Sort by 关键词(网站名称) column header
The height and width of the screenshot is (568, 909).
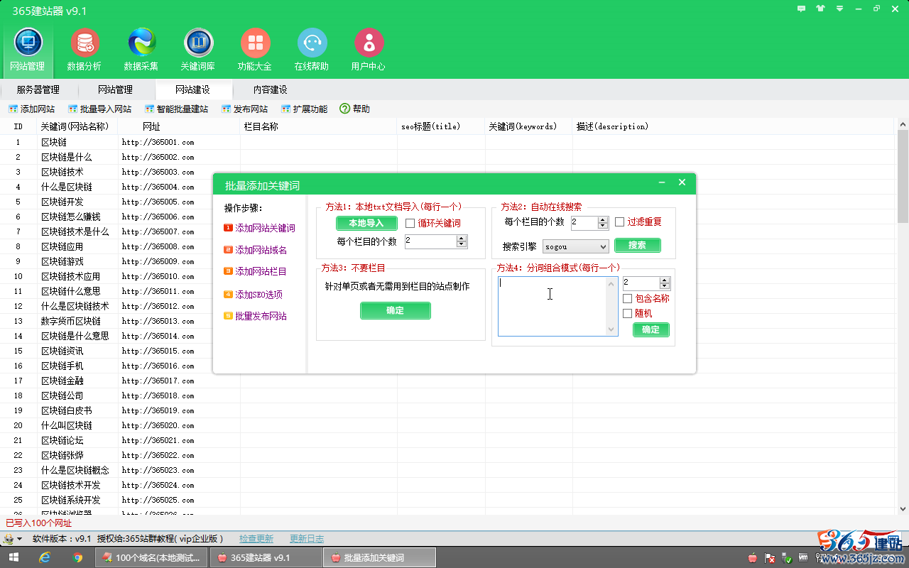point(77,126)
